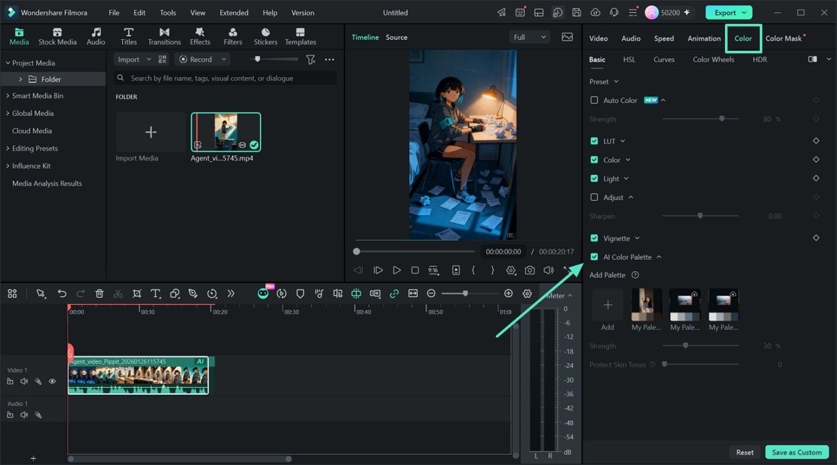Image resolution: width=837 pixels, height=465 pixels.
Task: Switch to the Animation tab
Action: (x=704, y=39)
